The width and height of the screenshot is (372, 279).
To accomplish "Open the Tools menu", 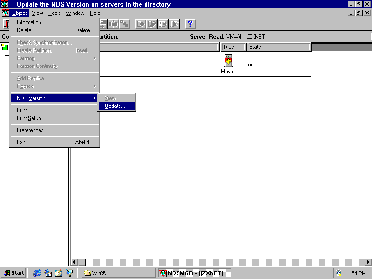I will pyautogui.click(x=54, y=13).
